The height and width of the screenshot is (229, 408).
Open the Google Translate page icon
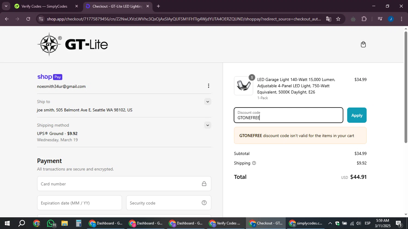tap(329, 19)
